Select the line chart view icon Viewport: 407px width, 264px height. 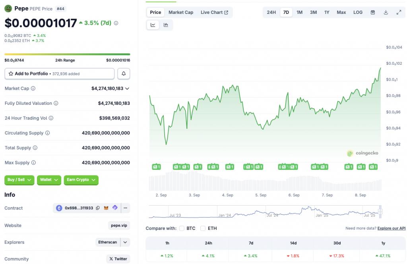coord(153,25)
